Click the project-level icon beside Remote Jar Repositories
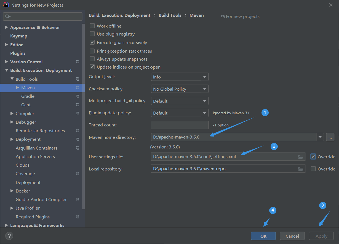This screenshot has width=339, height=244. 78,131
